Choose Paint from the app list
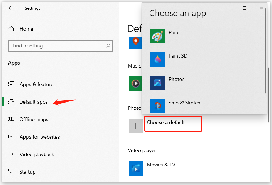Viewport: 272px width, 185px height. (174, 32)
